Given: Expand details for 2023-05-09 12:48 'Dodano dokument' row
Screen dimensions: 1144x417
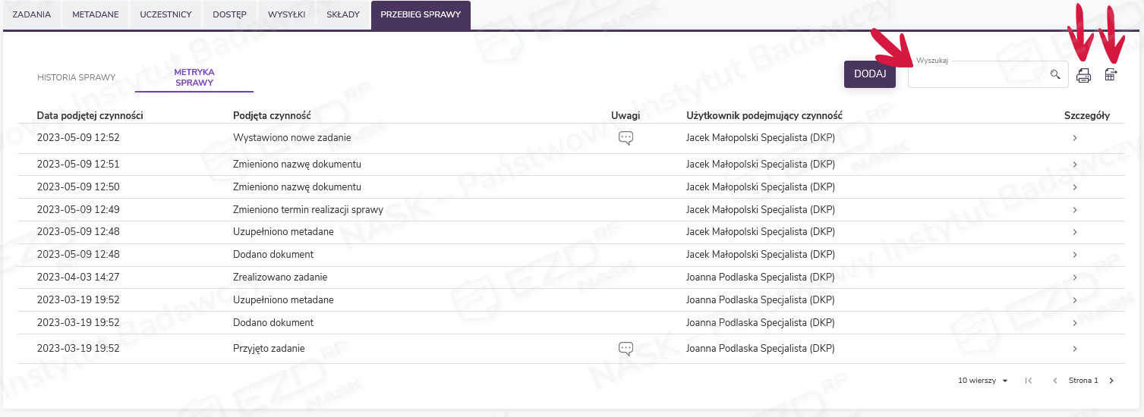Looking at the screenshot, I should click(x=1075, y=255).
